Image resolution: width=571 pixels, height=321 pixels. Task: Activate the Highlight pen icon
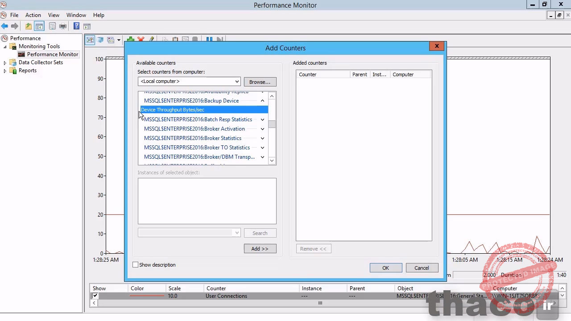click(x=152, y=39)
